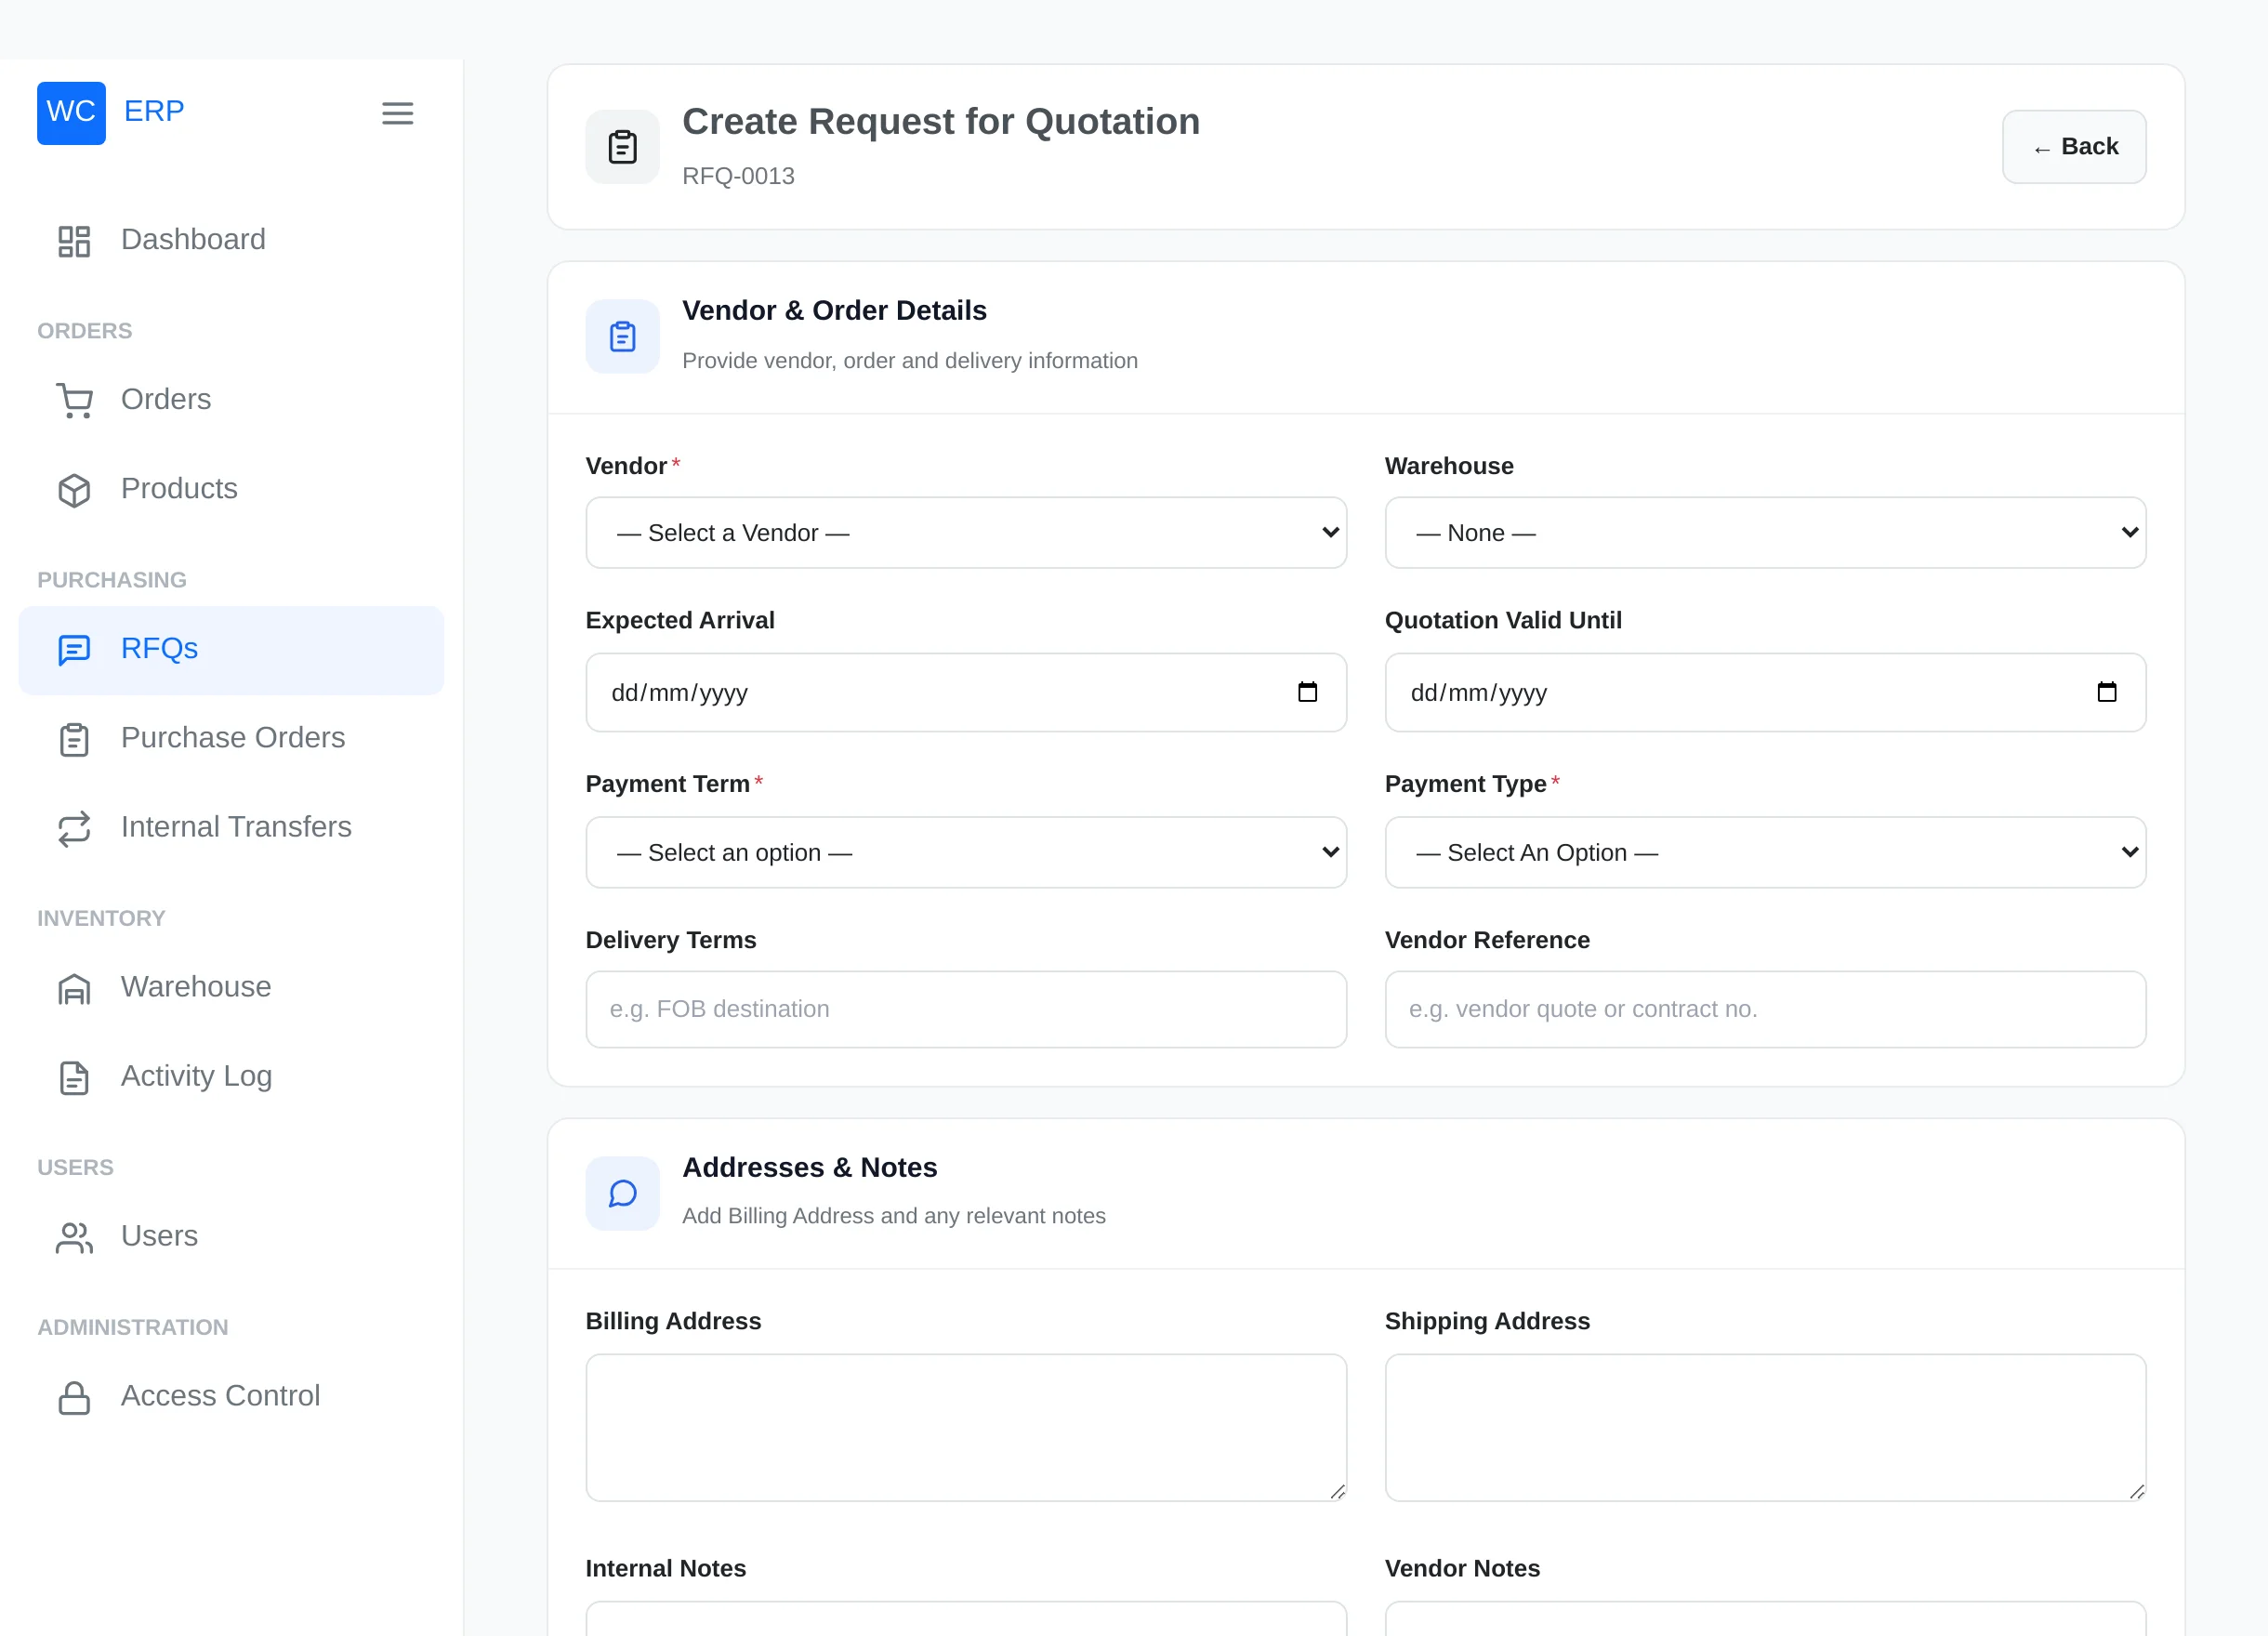Open the Warehouse dropdown

1765,533
